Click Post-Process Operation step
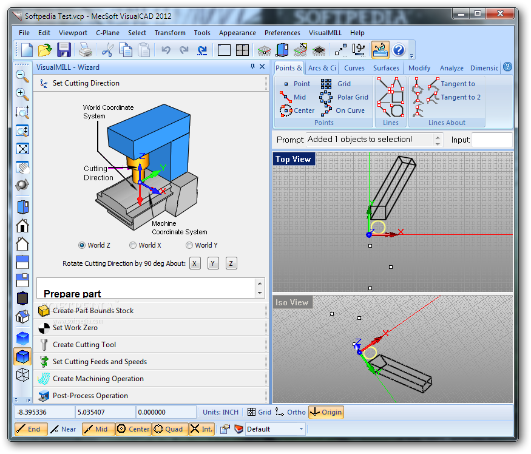The width and height of the screenshot is (531, 454). point(151,396)
